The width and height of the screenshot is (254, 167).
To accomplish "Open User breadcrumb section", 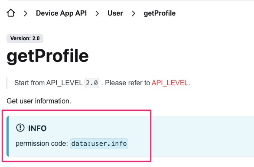I will (115, 13).
